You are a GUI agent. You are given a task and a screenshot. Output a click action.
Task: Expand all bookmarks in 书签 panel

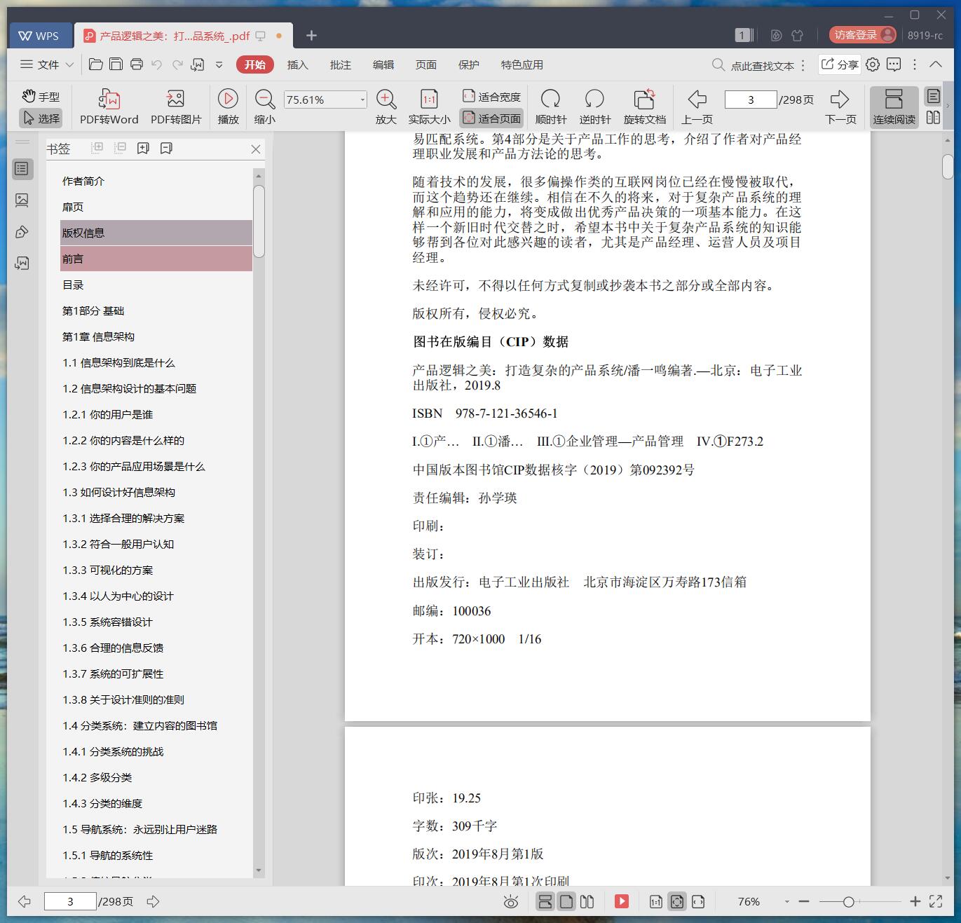point(97,148)
